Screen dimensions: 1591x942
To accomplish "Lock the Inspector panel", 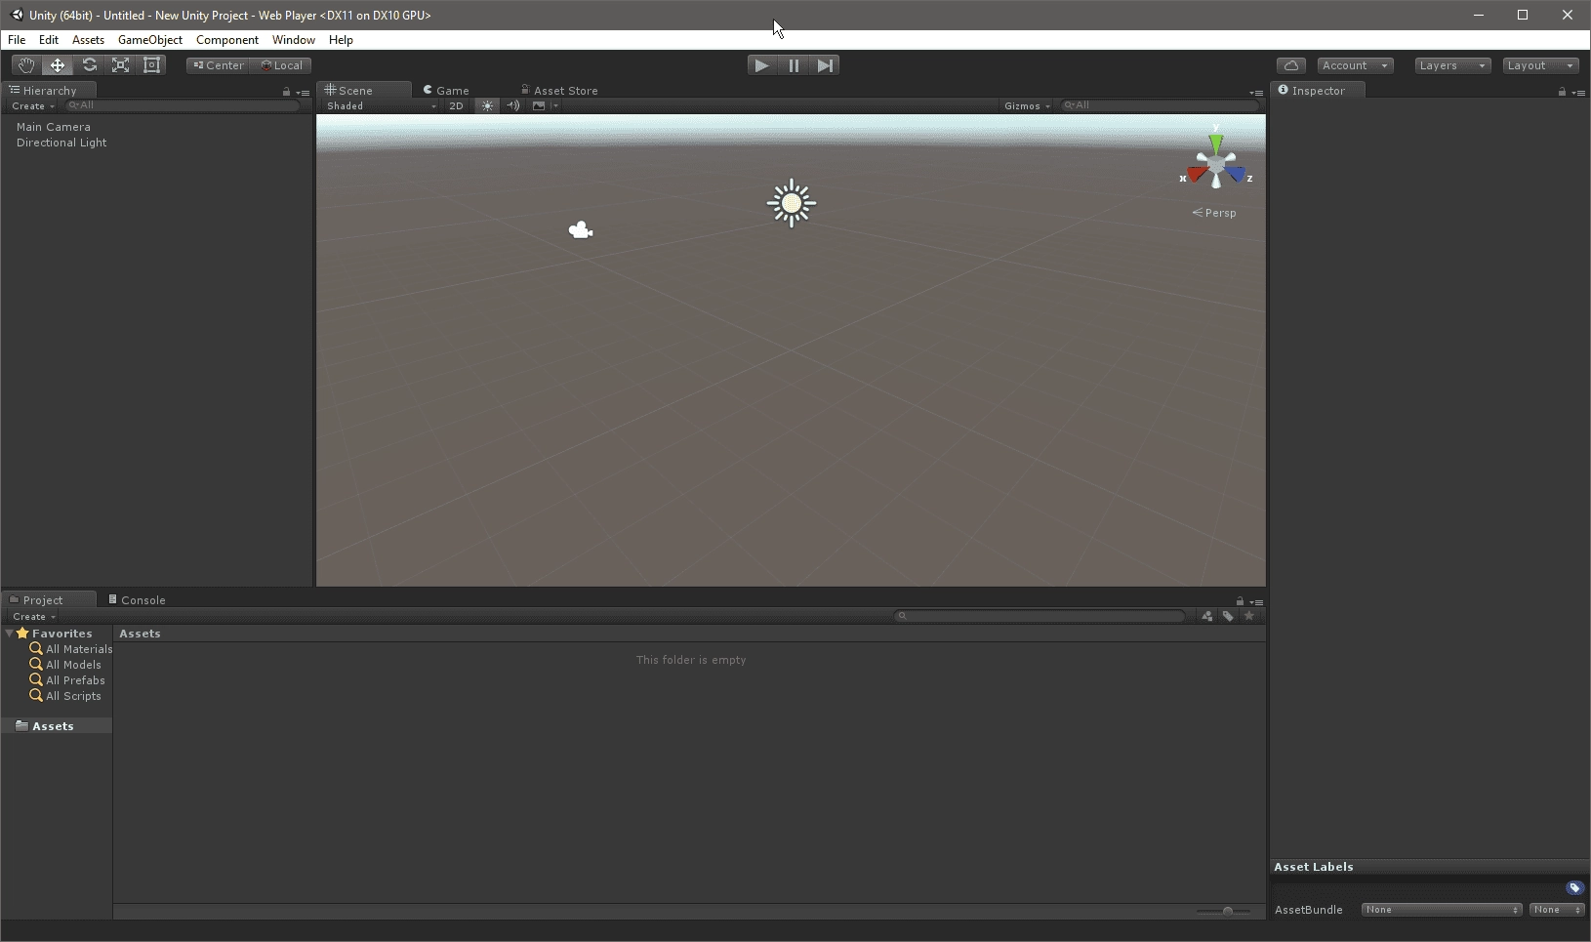I will (1562, 92).
